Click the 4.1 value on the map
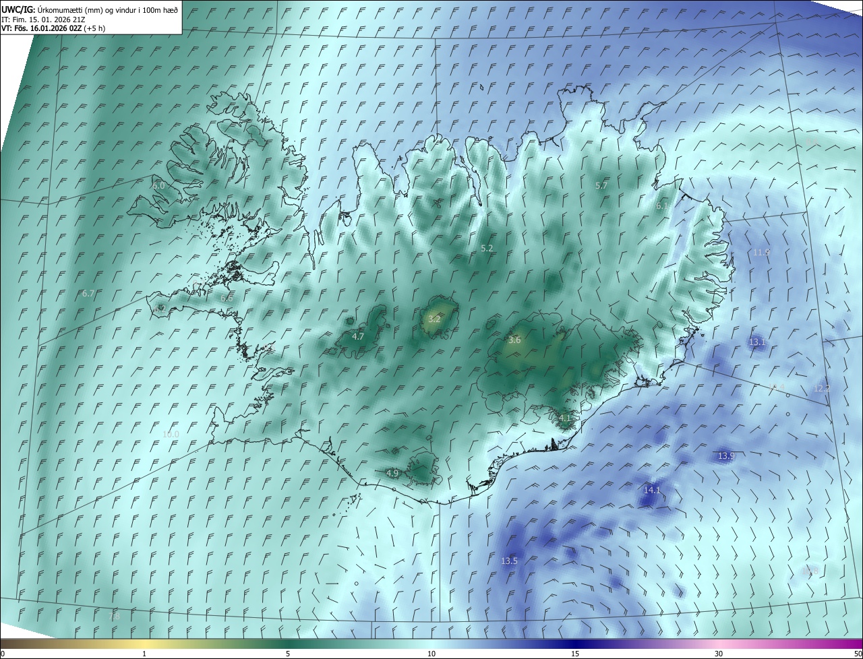The width and height of the screenshot is (863, 659). [565, 418]
